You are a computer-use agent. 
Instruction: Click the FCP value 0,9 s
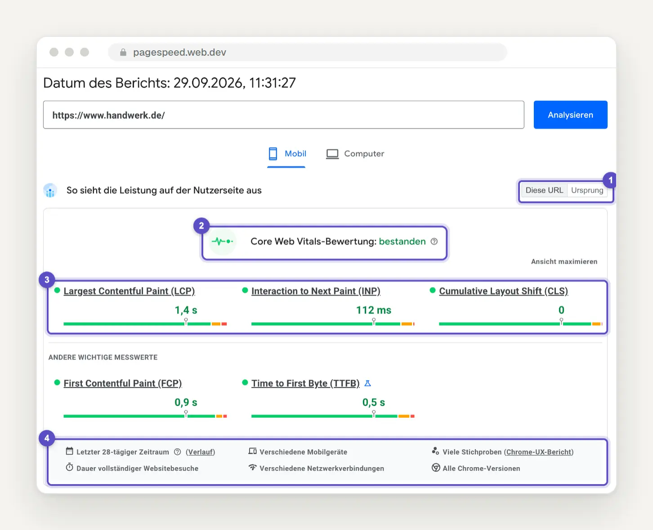[x=186, y=402]
